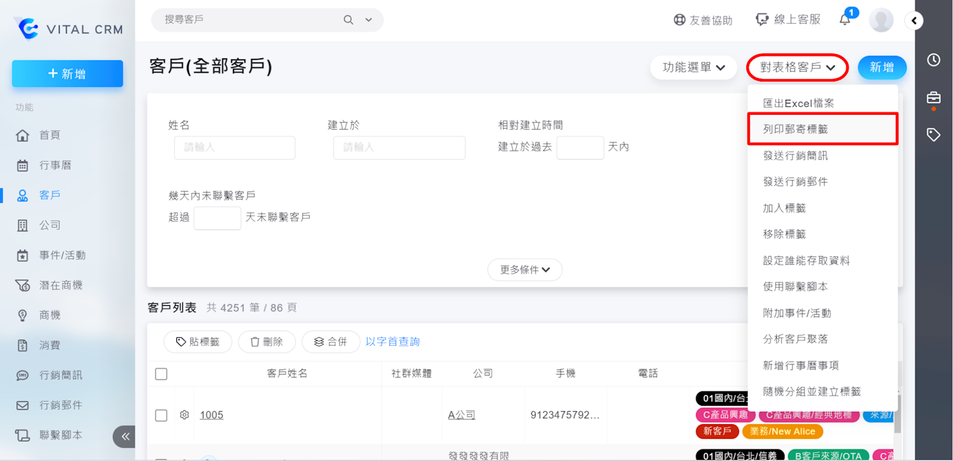Click the 以字首查詢 link
Screen dimensions: 953x461
[393, 342]
